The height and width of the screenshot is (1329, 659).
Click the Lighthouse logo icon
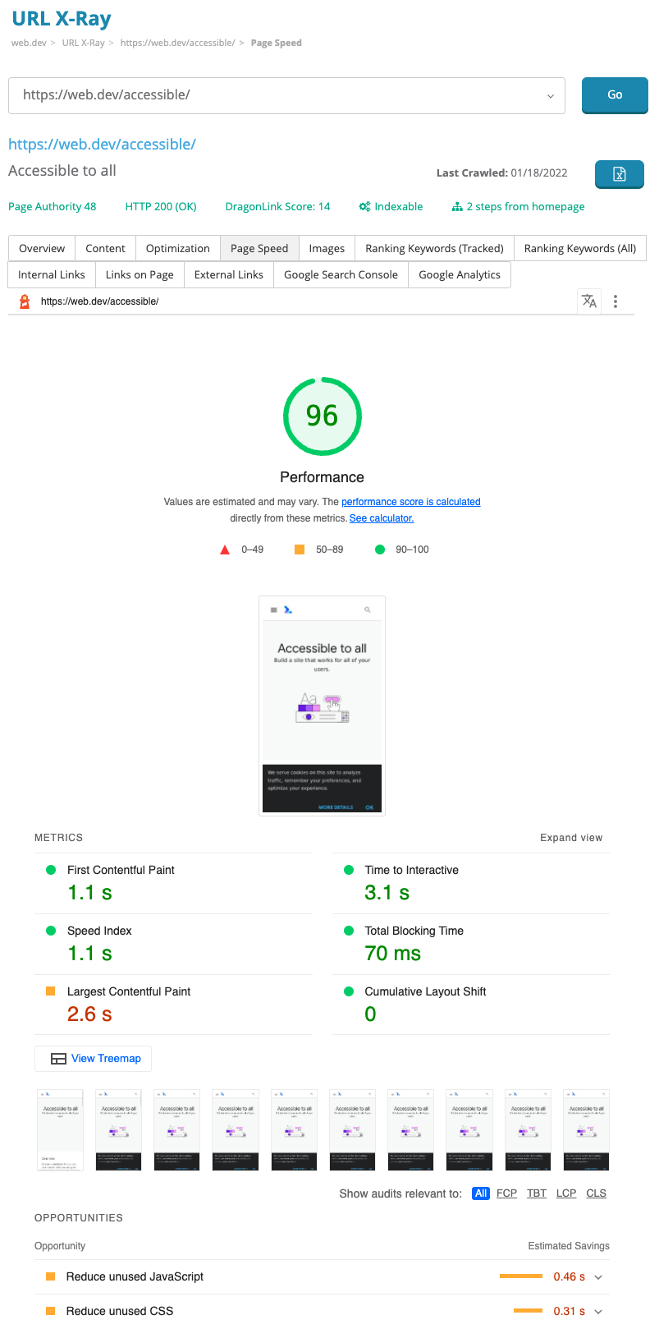point(25,301)
